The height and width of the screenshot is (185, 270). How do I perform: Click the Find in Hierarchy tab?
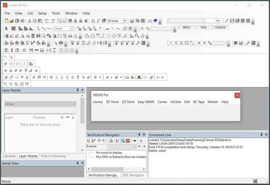(x=53, y=156)
